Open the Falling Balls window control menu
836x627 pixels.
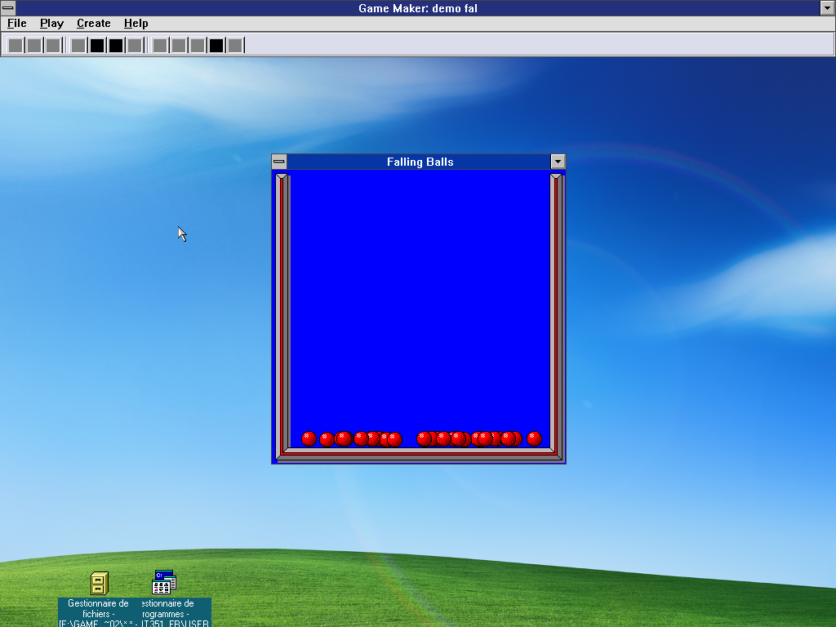click(x=279, y=162)
